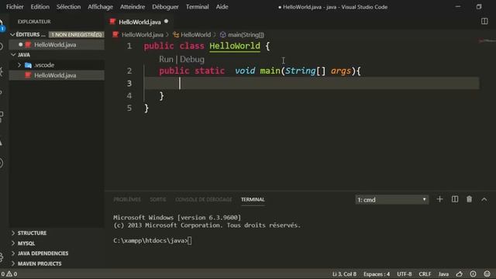Click the 'void' keyword on line 2
496x279 pixels.
click(x=245, y=71)
